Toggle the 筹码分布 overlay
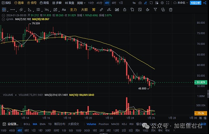 click(60, 124)
